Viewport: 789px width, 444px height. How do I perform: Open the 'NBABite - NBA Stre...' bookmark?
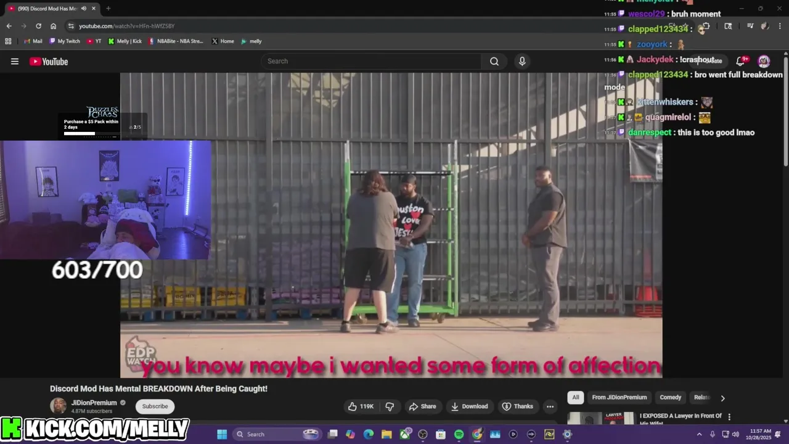176,41
